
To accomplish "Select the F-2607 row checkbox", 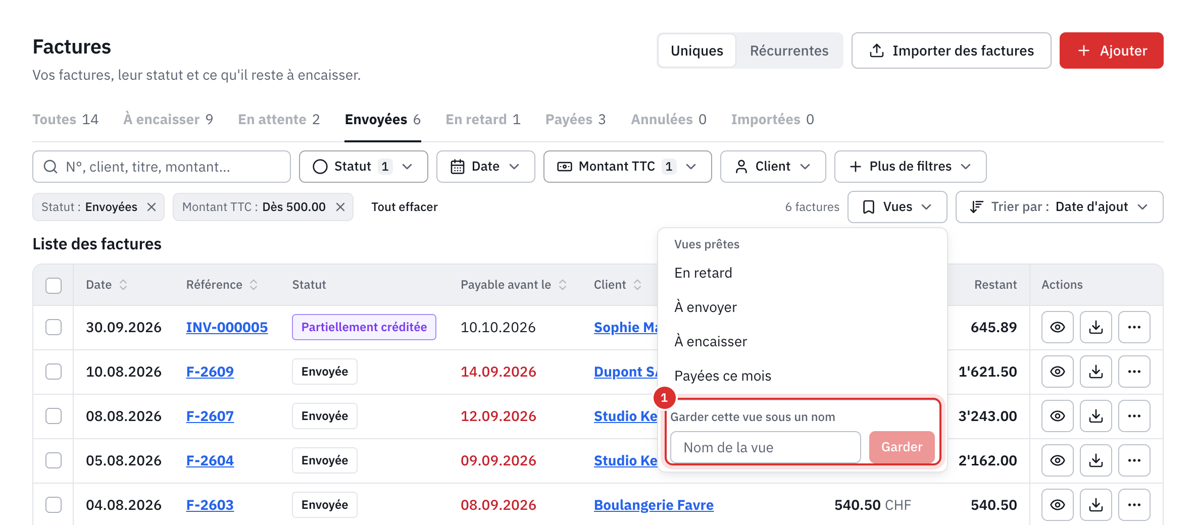I will (54, 416).
